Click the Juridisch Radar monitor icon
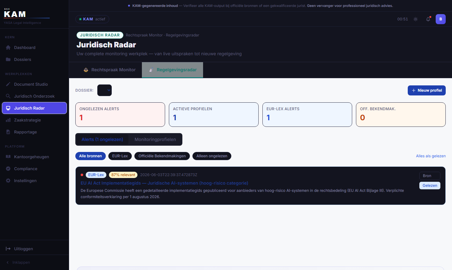Viewport: 452px width, 270px height. coord(8,108)
